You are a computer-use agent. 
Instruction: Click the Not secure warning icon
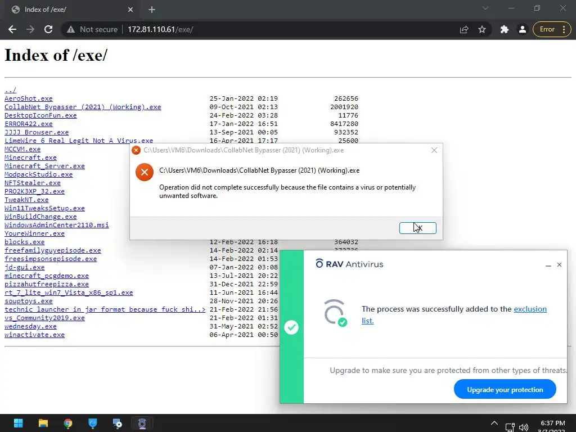[x=71, y=29]
